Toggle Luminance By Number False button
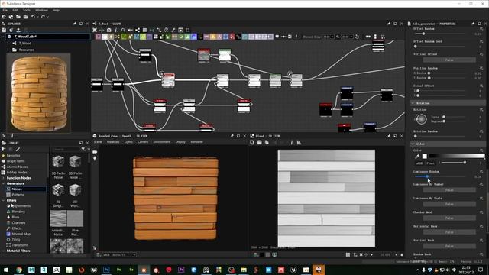The image size is (489, 275). [x=449, y=190]
